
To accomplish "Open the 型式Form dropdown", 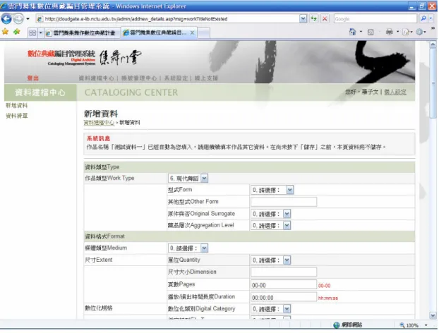I will click(x=272, y=190).
